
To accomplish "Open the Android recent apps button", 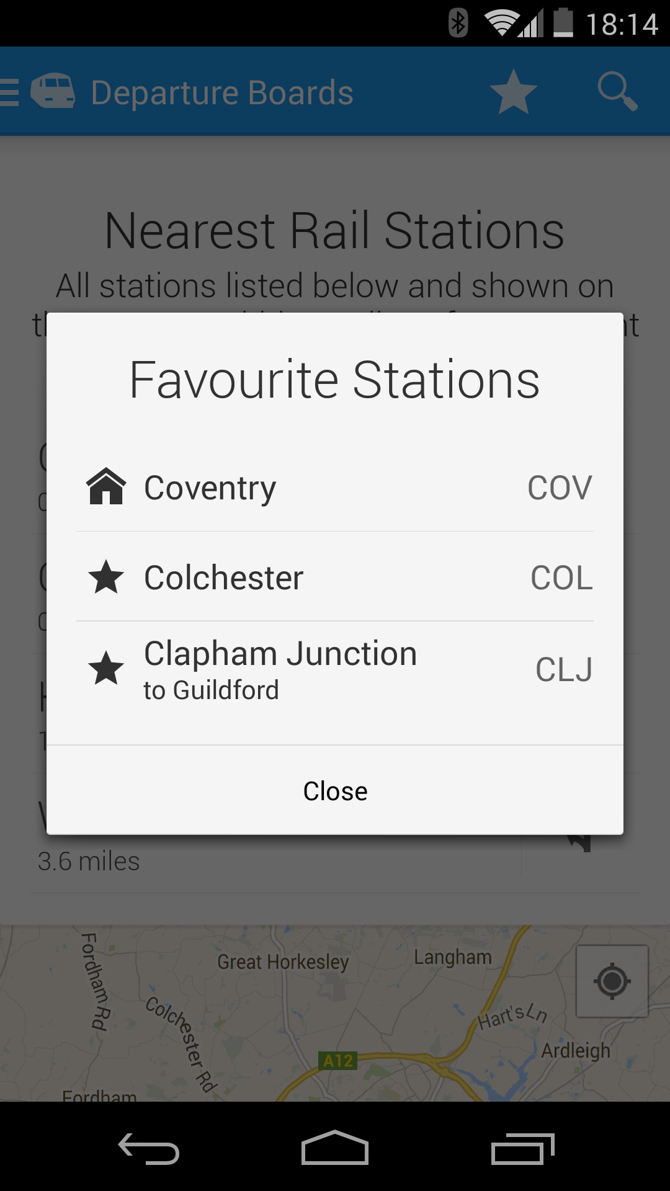I will click(x=522, y=1149).
